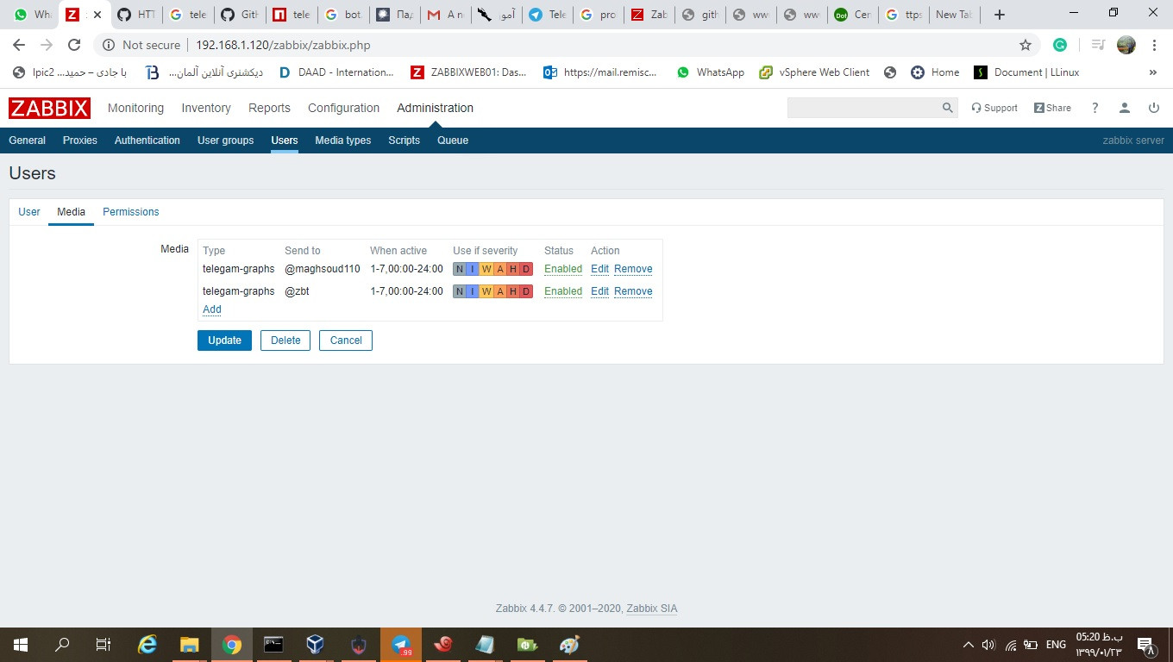
Task: Open the Zabbix help question mark
Action: 1095,108
